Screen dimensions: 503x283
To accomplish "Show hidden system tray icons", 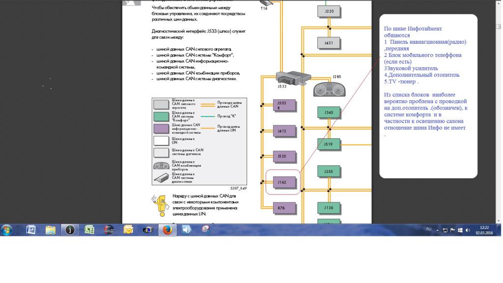I will [437, 230].
